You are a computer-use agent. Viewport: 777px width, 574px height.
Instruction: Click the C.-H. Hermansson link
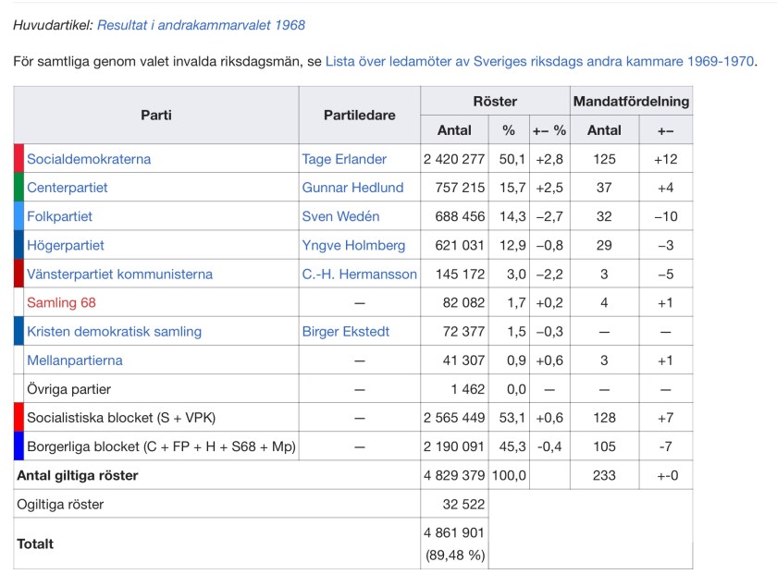(359, 274)
